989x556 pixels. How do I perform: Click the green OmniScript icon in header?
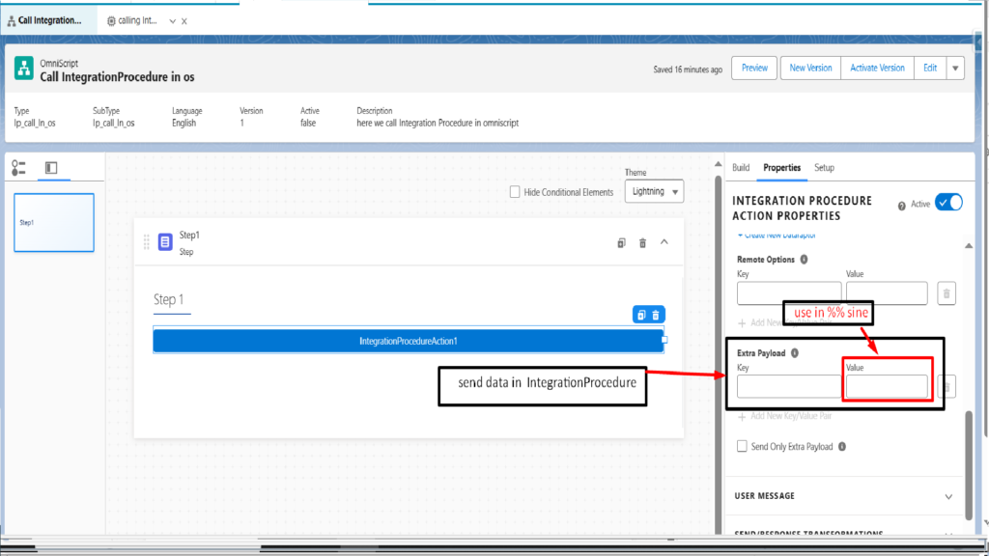coord(24,69)
